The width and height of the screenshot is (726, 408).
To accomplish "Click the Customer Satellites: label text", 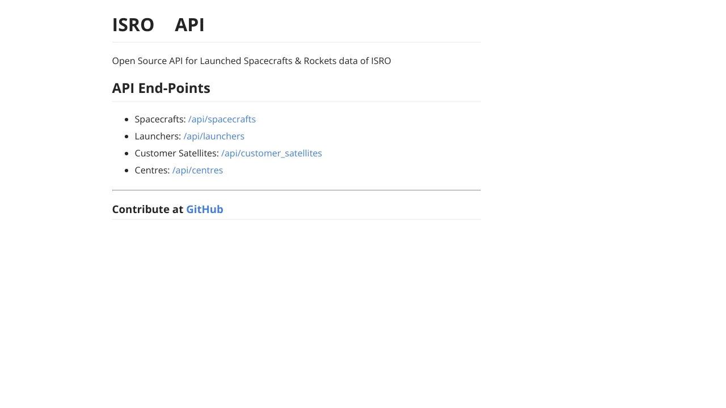I will click(177, 153).
